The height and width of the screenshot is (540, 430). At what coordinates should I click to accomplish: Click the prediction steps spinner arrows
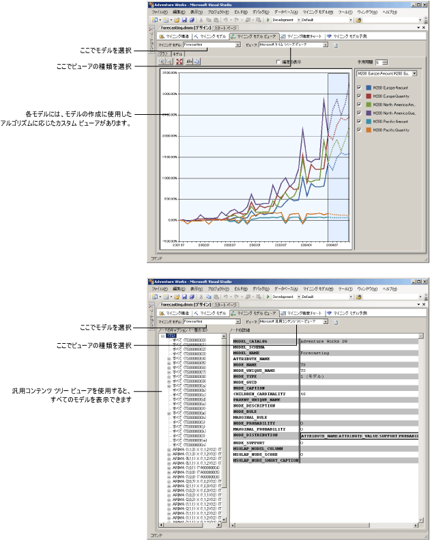tap(386, 62)
